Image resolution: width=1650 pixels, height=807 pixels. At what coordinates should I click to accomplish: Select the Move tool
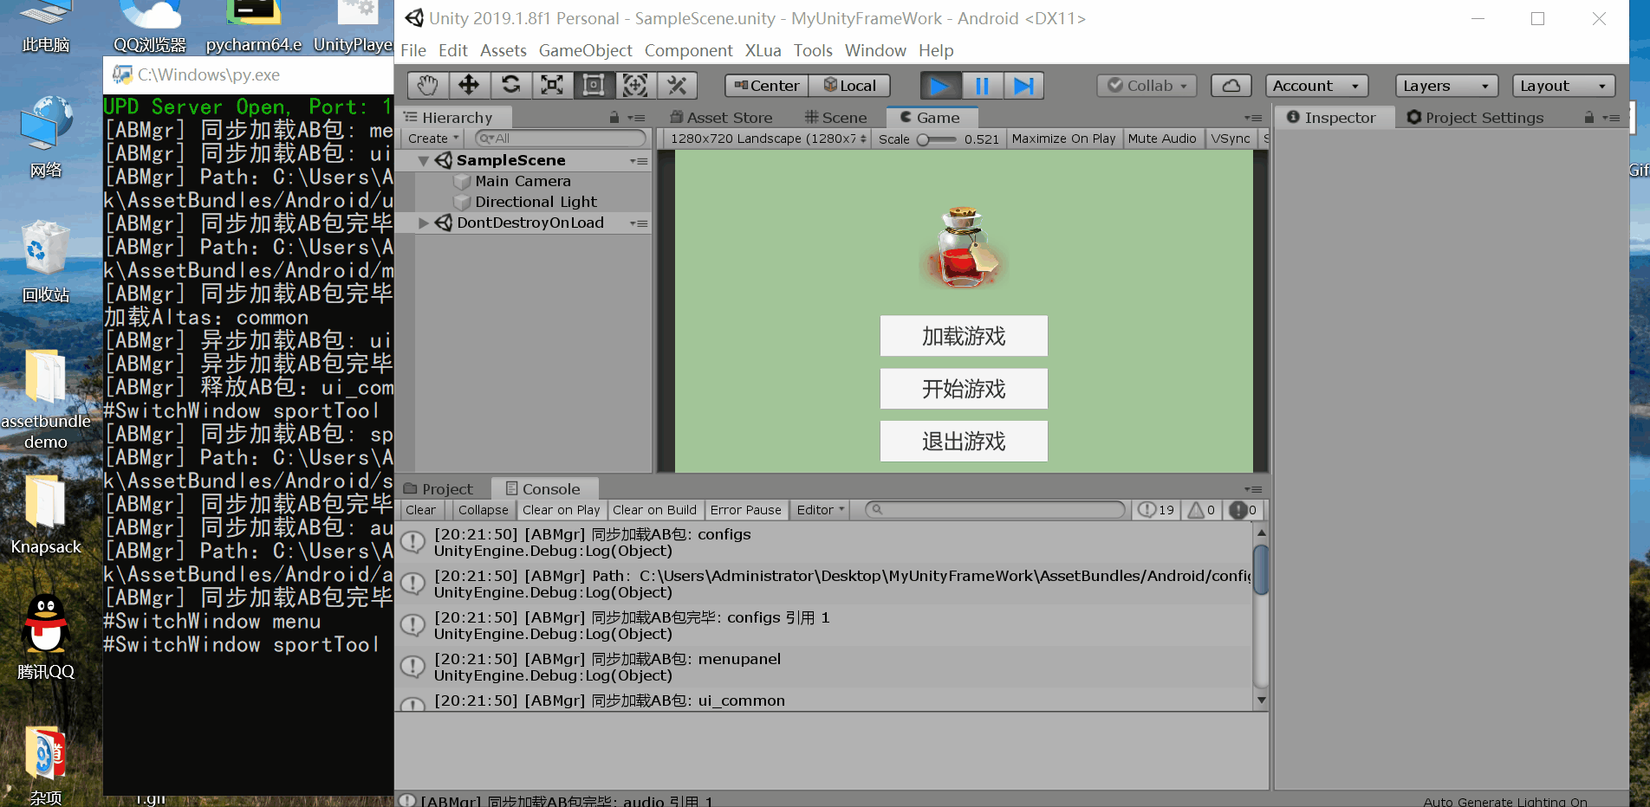(x=469, y=85)
